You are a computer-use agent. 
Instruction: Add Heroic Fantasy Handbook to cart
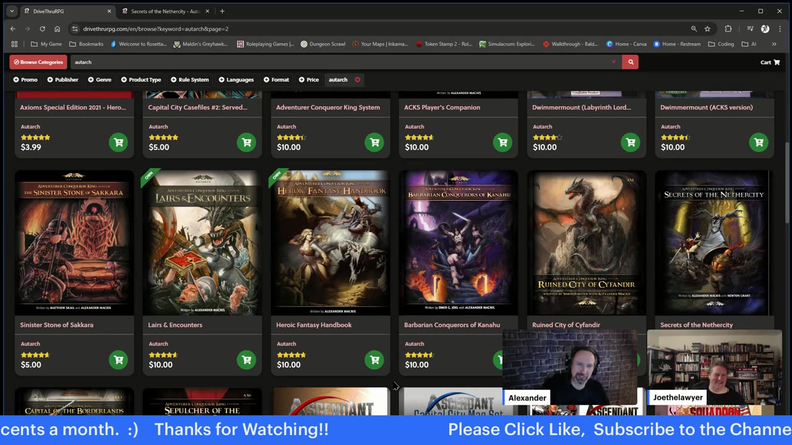pos(374,360)
